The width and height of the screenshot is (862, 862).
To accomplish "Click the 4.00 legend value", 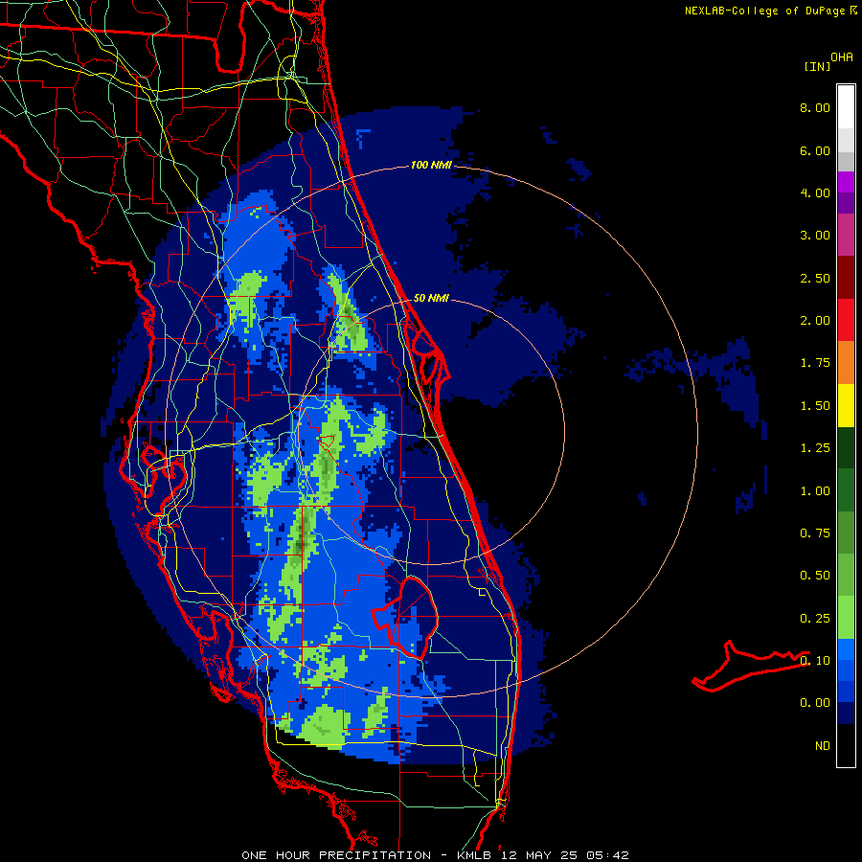I will pos(815,193).
